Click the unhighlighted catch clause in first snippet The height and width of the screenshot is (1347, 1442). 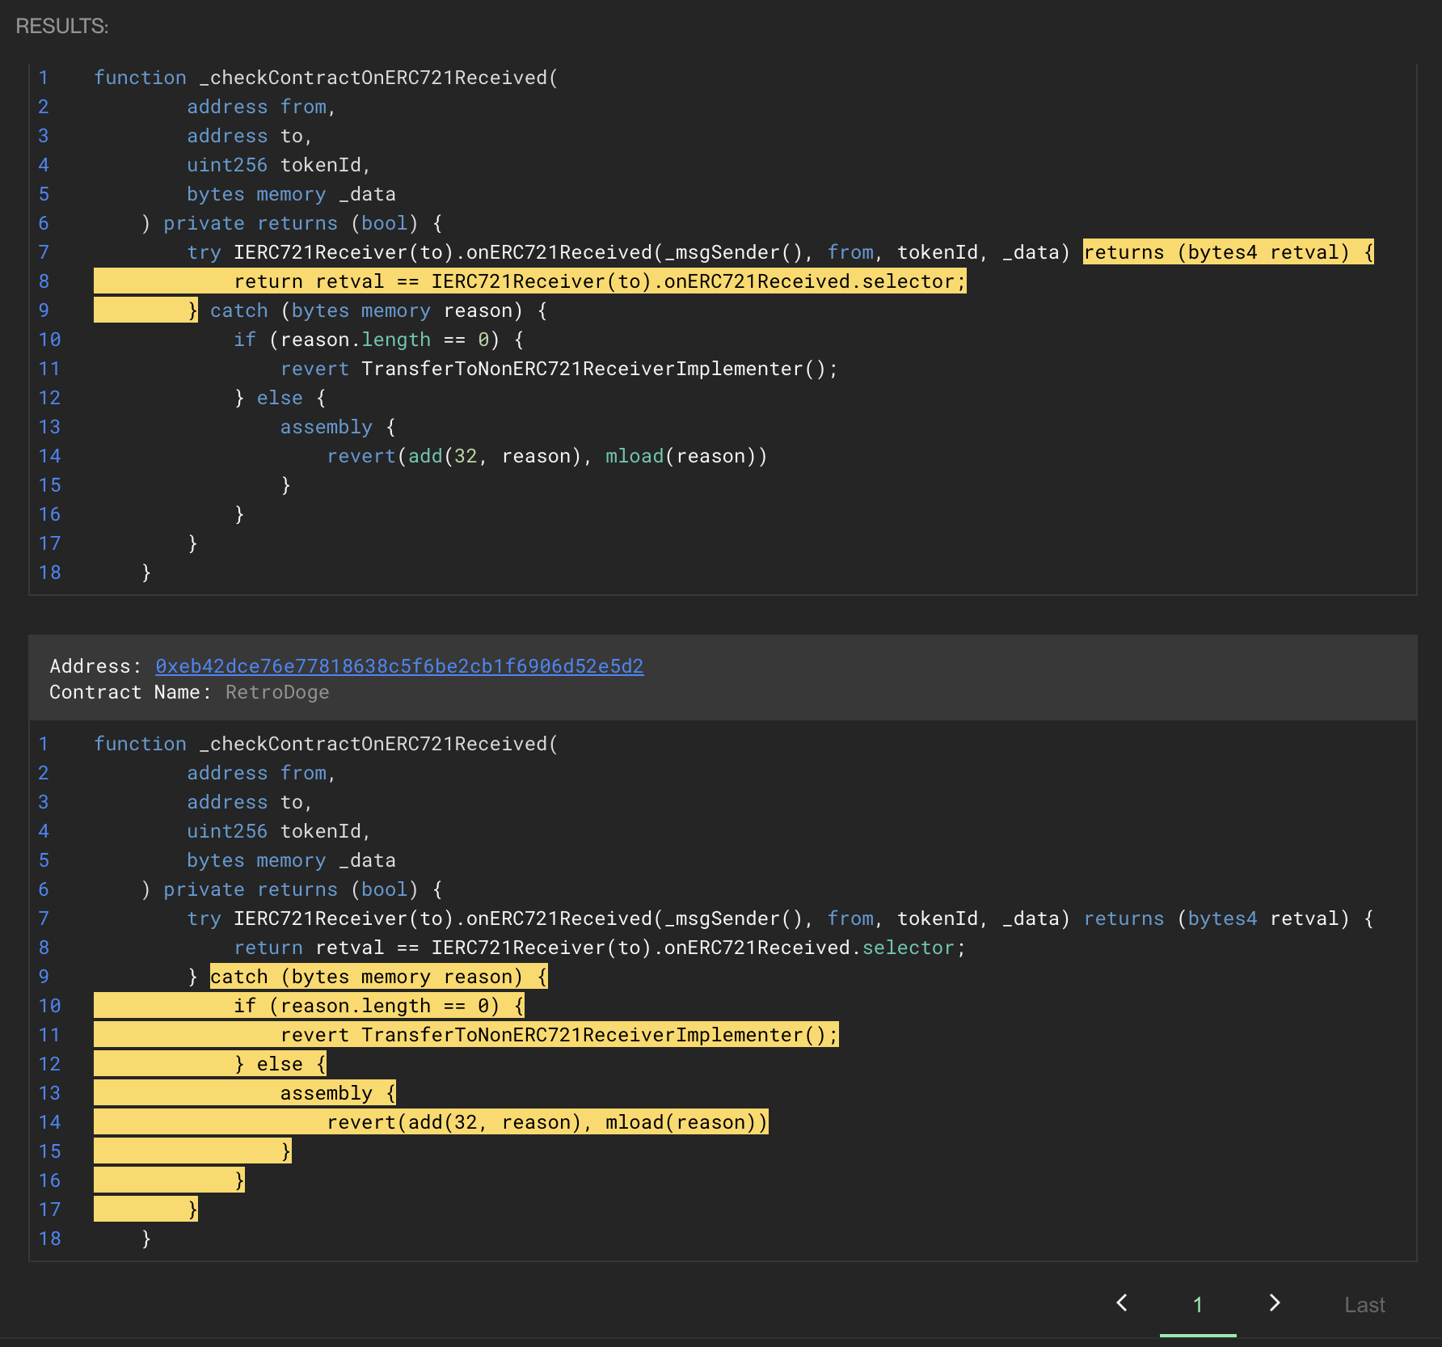click(x=377, y=310)
